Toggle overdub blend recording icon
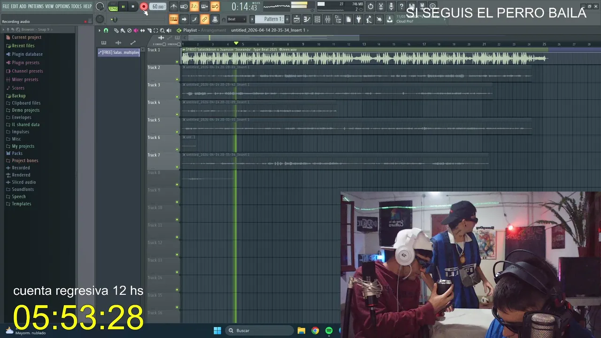Viewport: 601px width, 338px height. [205, 6]
